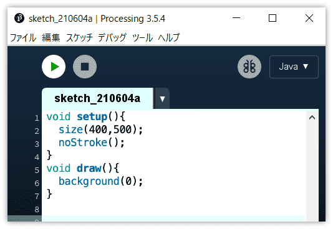Viewport: 333px width, 229px height.
Task: Run the sketch with the play button
Action: pos(54,67)
